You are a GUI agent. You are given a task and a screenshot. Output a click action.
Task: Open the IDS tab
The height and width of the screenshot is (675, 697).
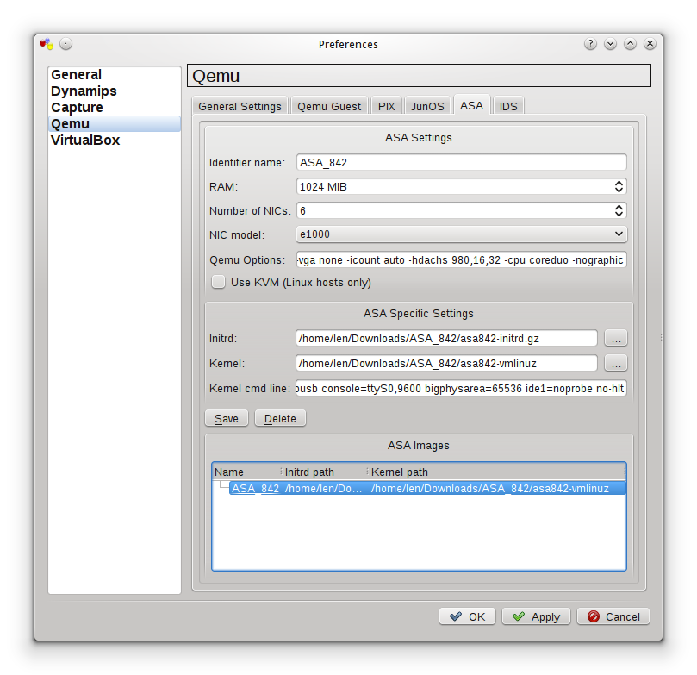(x=508, y=107)
